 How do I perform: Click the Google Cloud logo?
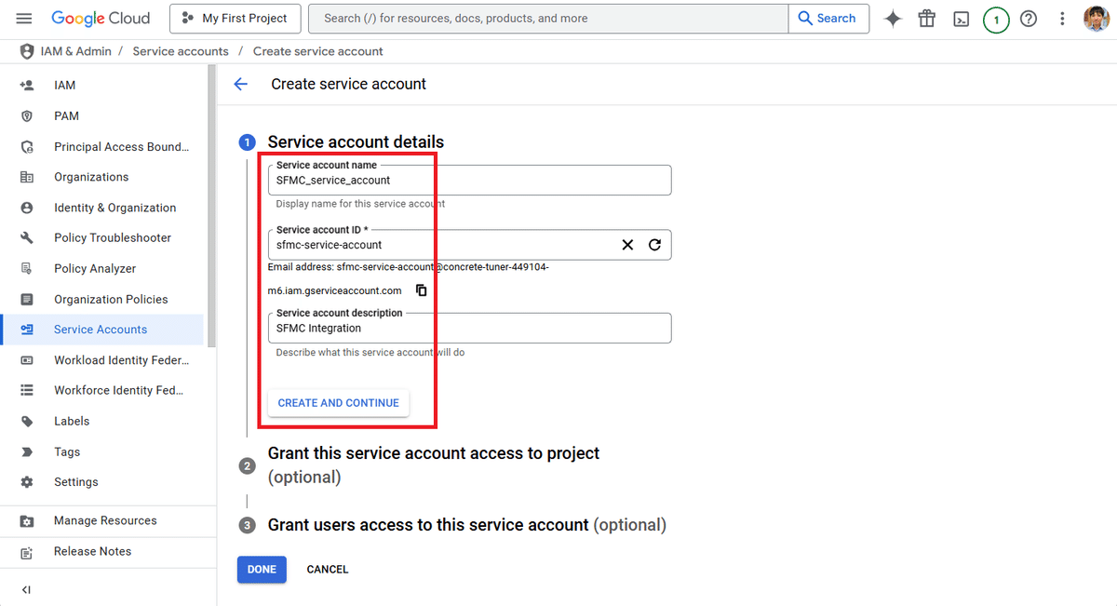pyautogui.click(x=101, y=19)
